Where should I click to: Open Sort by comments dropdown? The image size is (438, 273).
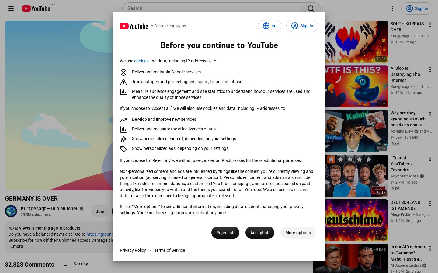point(76,264)
